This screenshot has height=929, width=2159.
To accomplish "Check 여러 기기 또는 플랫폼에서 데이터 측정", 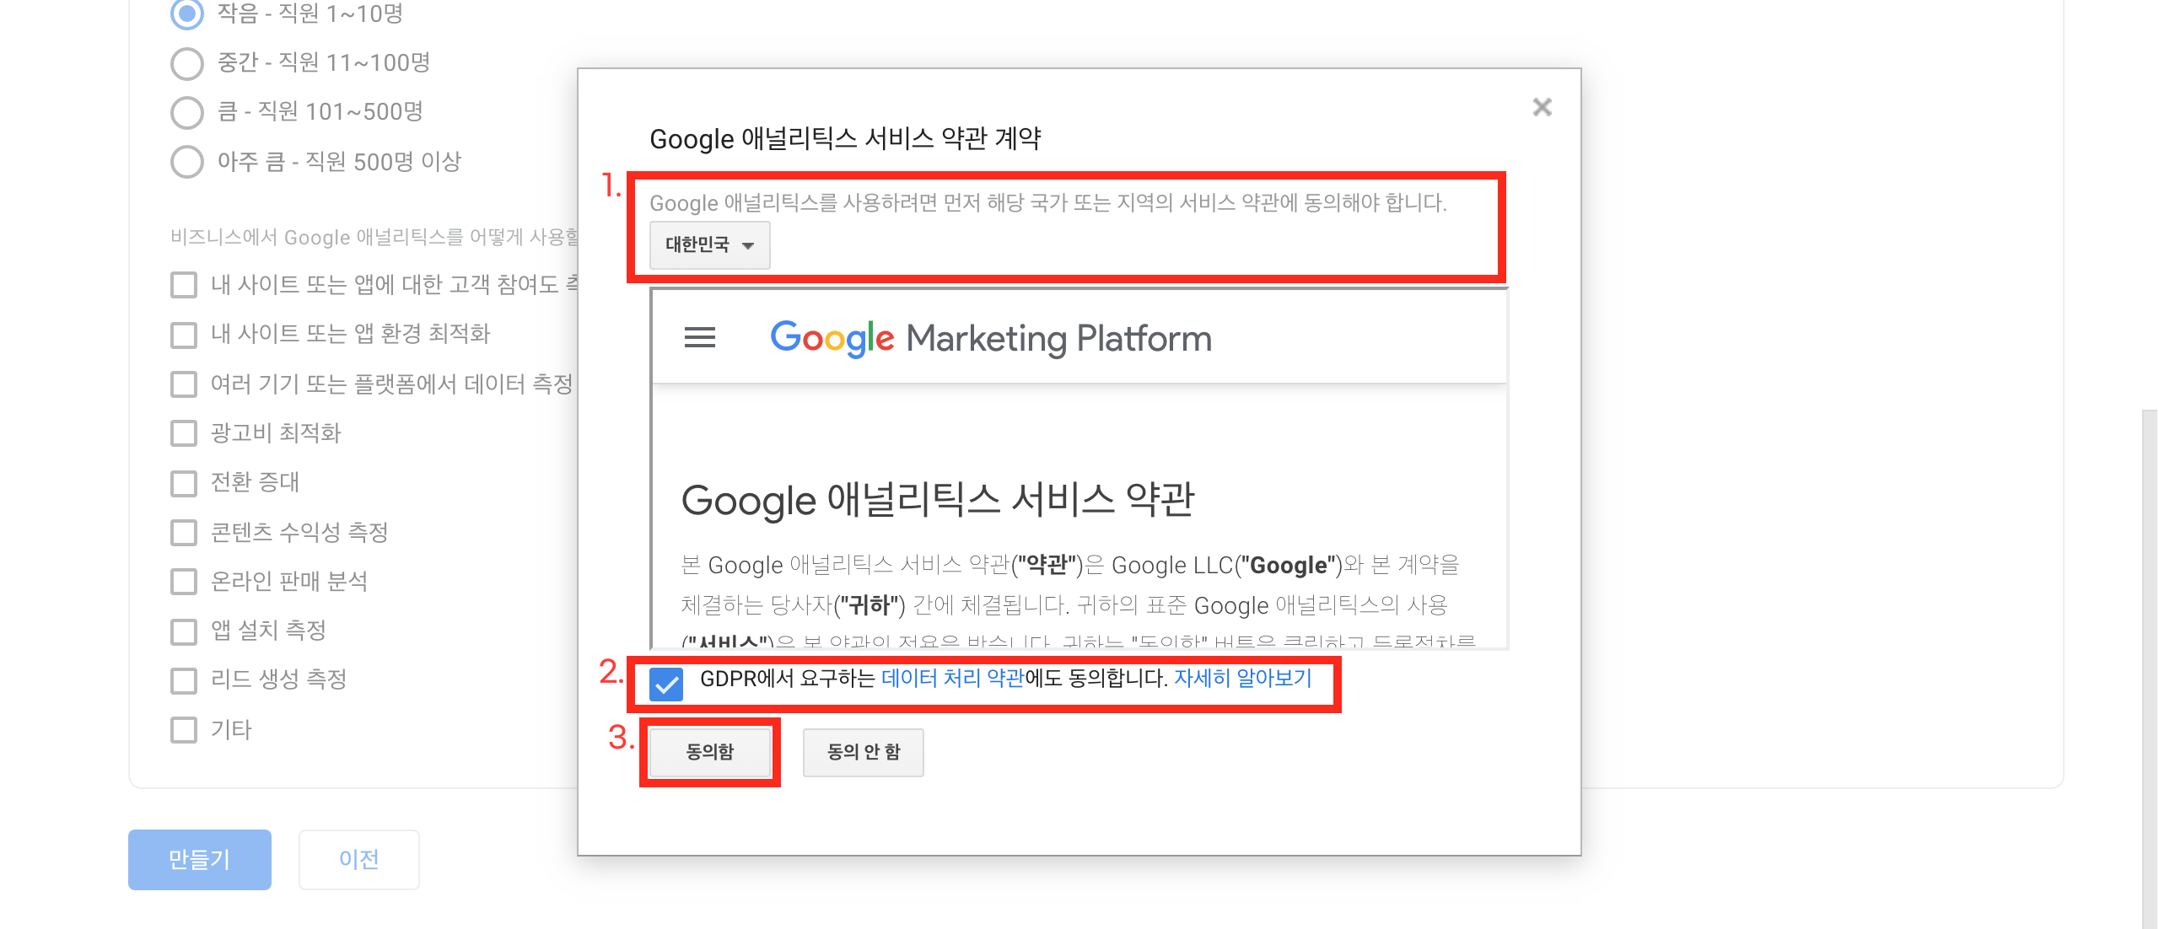I will pos(184,384).
